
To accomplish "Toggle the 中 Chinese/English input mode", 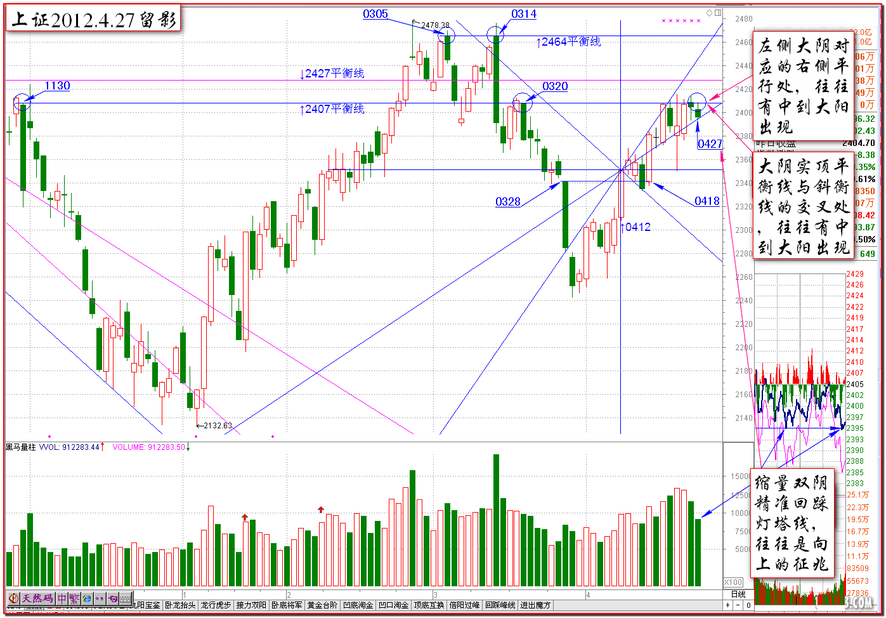I will tap(62, 598).
